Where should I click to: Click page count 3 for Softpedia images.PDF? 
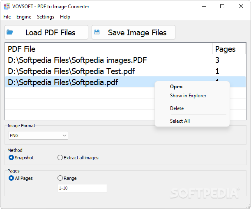point(217,60)
